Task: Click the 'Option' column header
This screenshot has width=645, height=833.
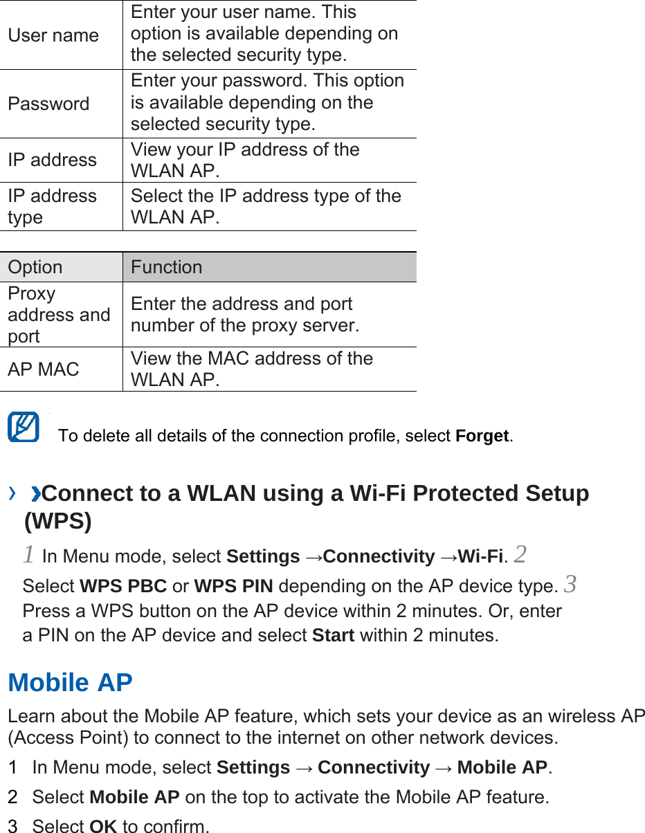Action: click(x=35, y=267)
